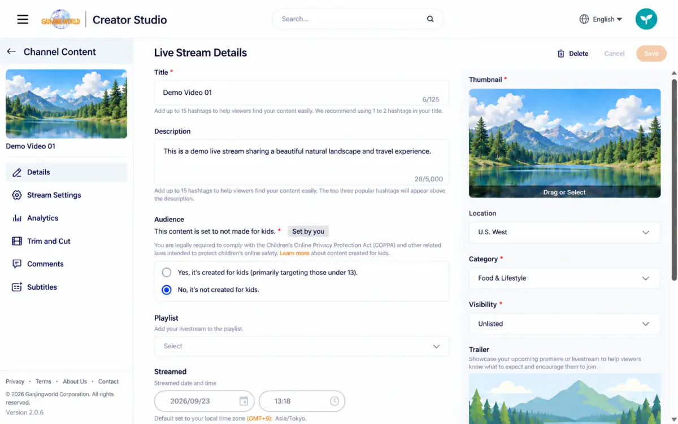Select the thumbnail Drag or Select image
The image size is (678, 424).
click(x=564, y=143)
